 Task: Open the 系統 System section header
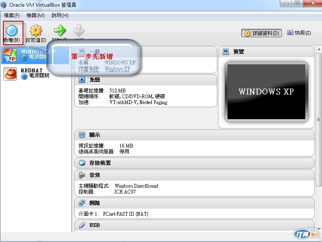[146, 80]
